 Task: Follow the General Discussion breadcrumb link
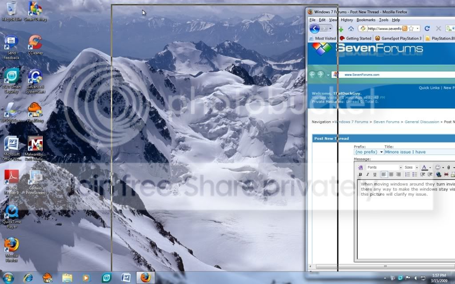422,122
